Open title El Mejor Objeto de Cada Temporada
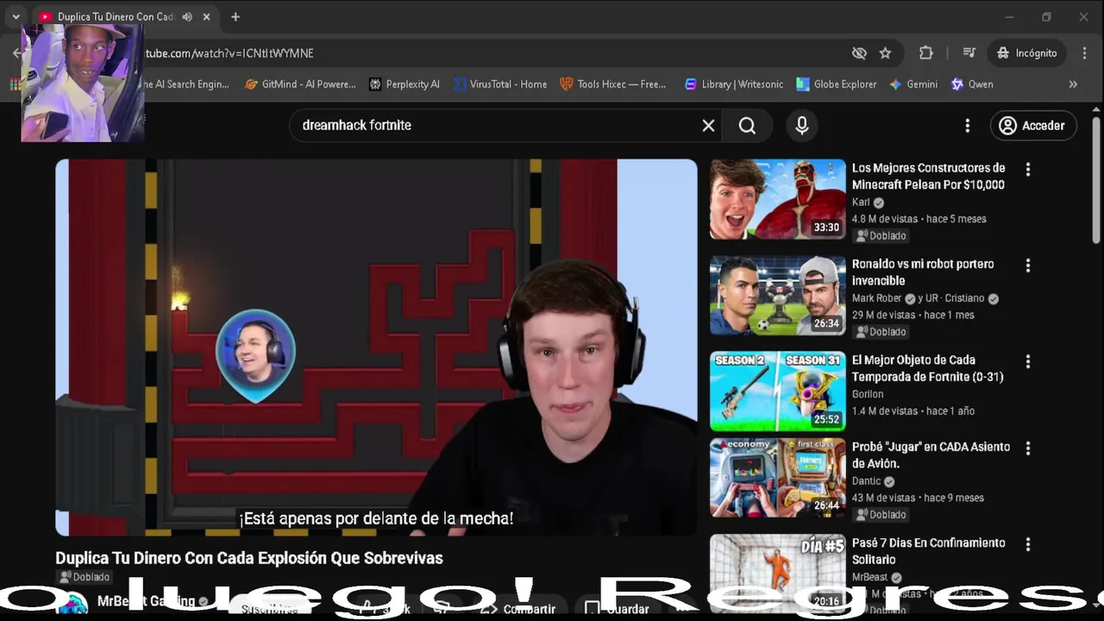 (927, 368)
